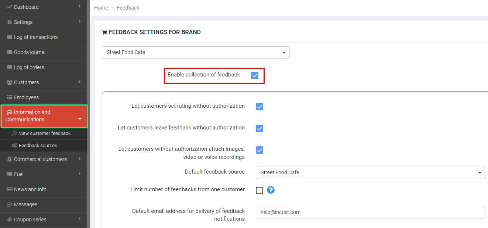Click the Feedback sources gears icon

coord(14,146)
